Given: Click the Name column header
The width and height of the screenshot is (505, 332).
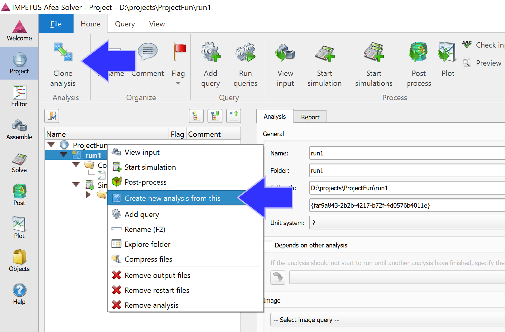Looking at the screenshot, I should click(x=107, y=134).
